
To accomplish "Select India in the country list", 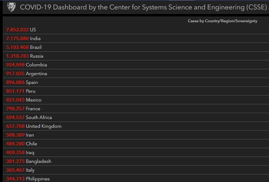I will coord(23,39).
